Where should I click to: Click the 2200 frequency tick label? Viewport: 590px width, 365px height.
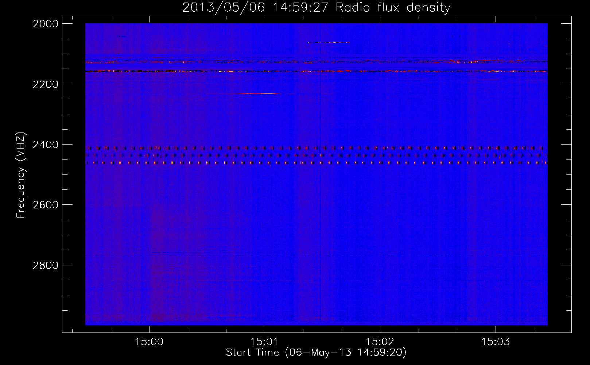(x=46, y=84)
